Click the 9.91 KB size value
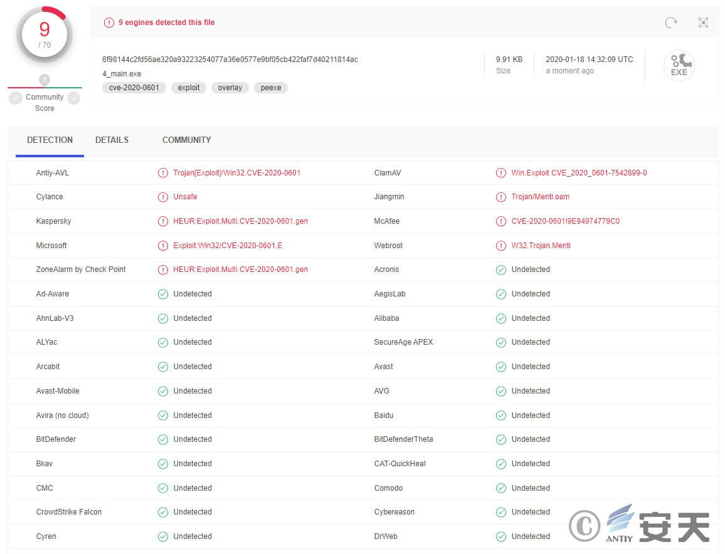The width and height of the screenshot is (725, 554). point(509,59)
